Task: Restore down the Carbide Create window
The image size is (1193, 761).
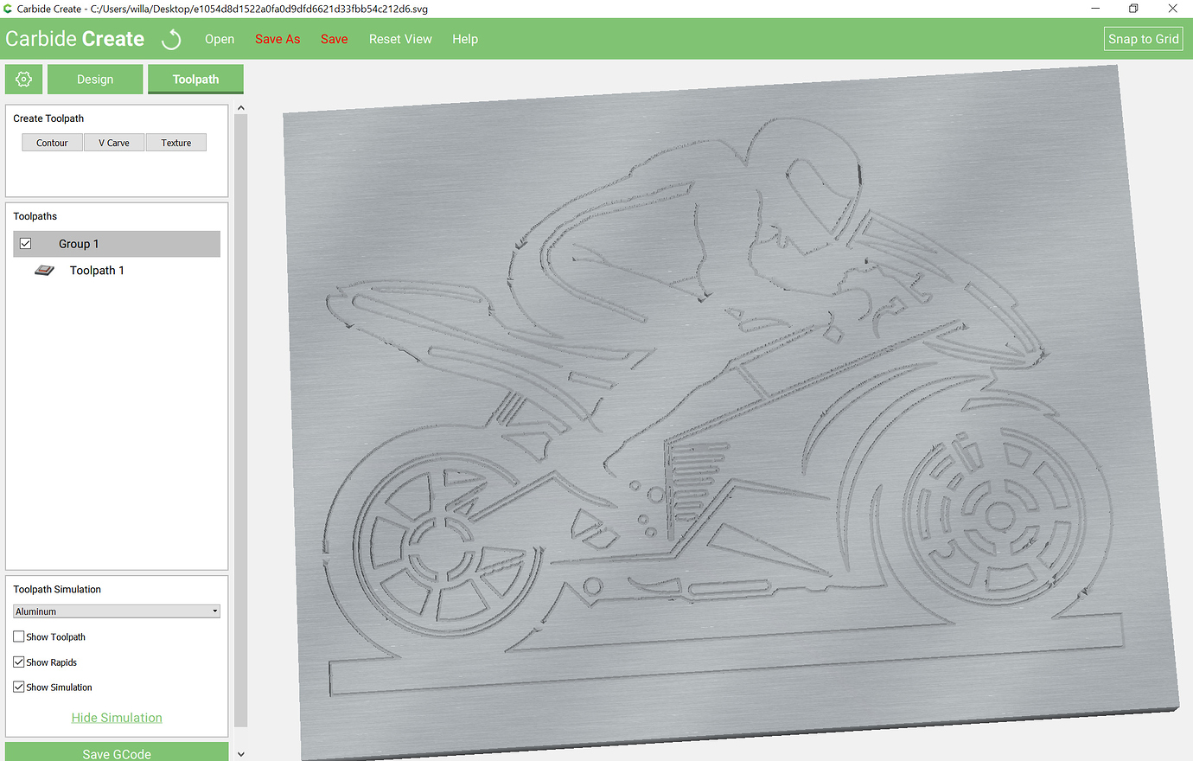Action: coord(1133,9)
